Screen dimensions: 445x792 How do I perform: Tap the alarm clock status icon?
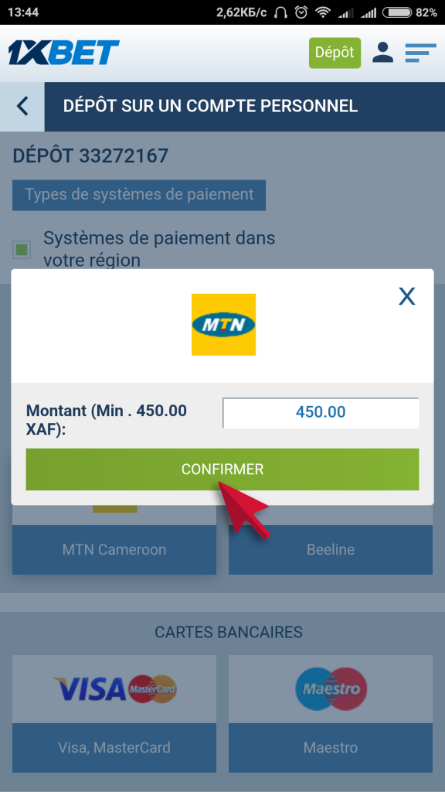301,12
